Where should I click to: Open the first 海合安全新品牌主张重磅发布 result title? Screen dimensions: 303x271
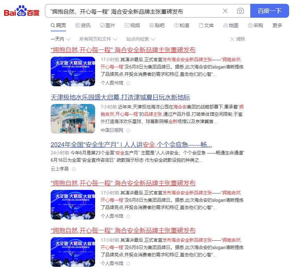123,50
